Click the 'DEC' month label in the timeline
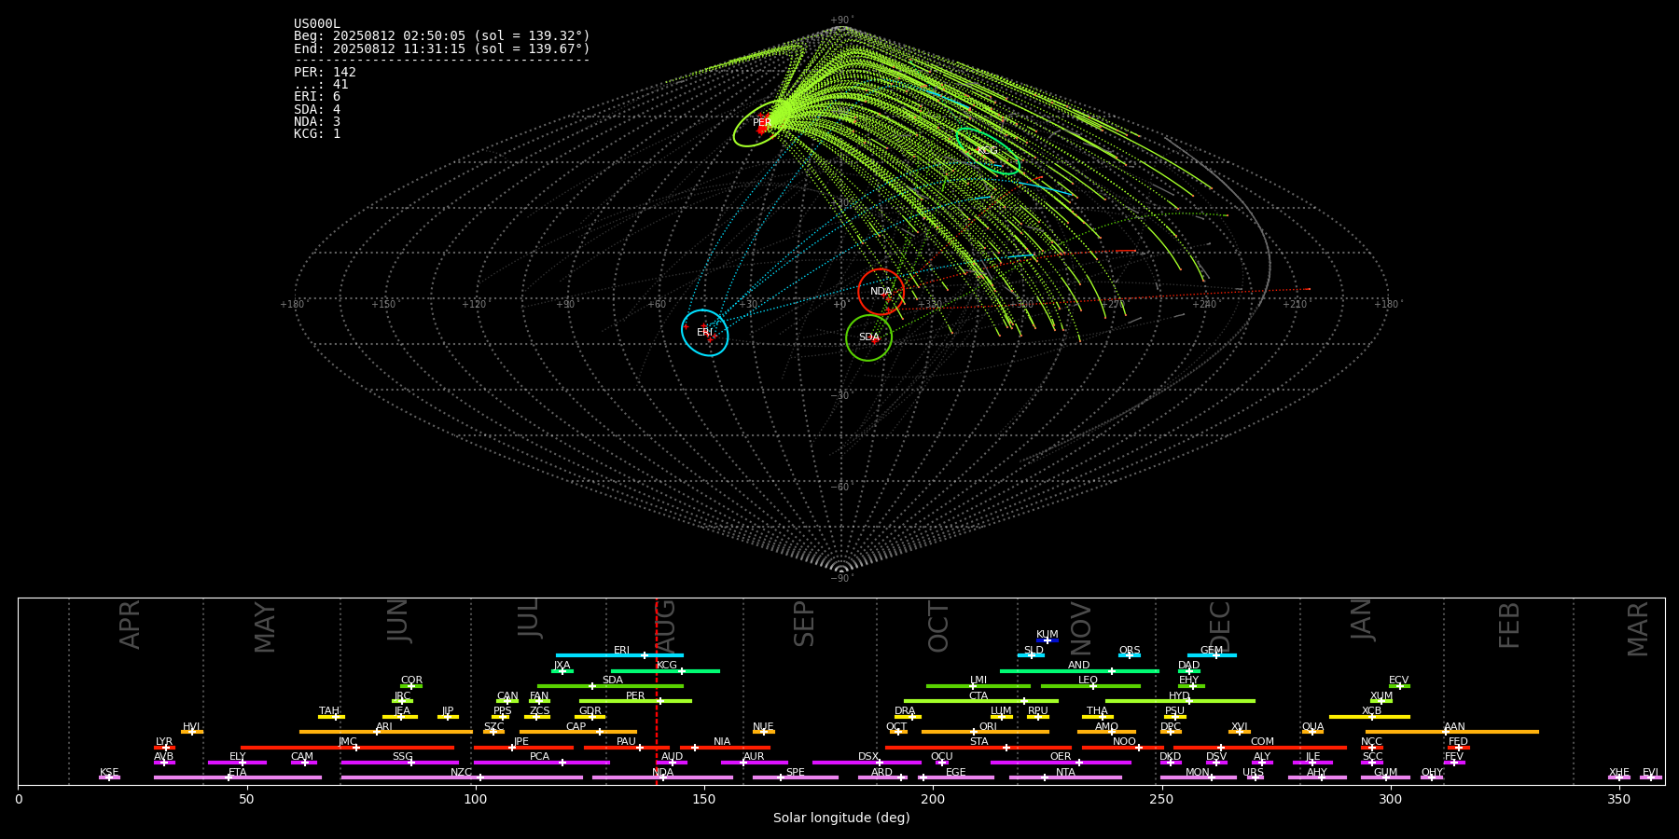Screen dimensions: 1679x839 [x=1220, y=626]
